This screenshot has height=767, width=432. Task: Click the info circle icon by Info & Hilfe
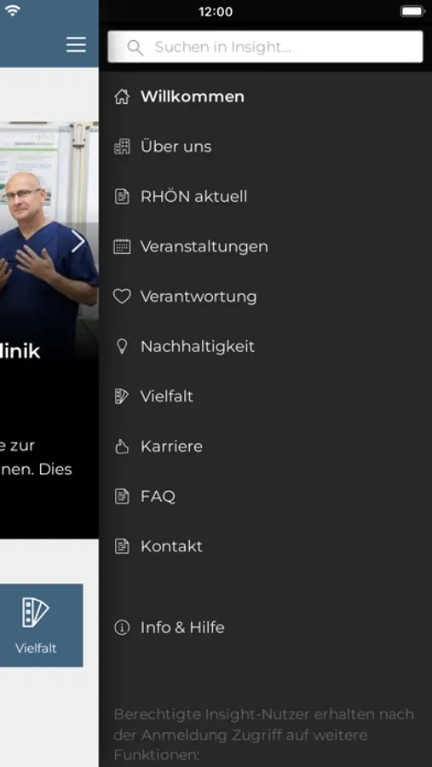pyautogui.click(x=122, y=627)
